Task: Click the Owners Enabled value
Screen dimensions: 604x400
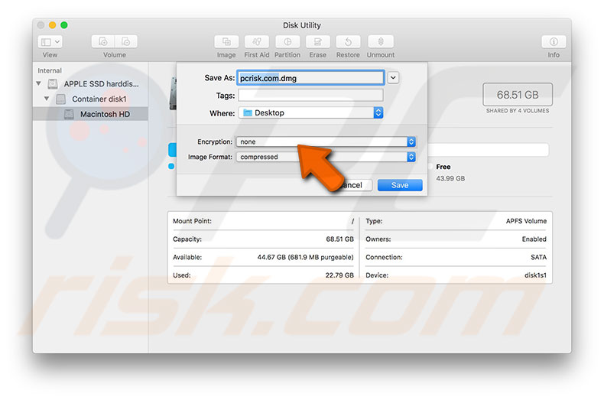Action: 534,239
